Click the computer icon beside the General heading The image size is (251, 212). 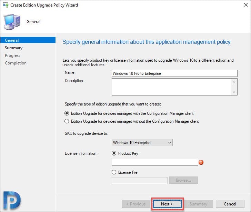pyautogui.click(x=12, y=22)
